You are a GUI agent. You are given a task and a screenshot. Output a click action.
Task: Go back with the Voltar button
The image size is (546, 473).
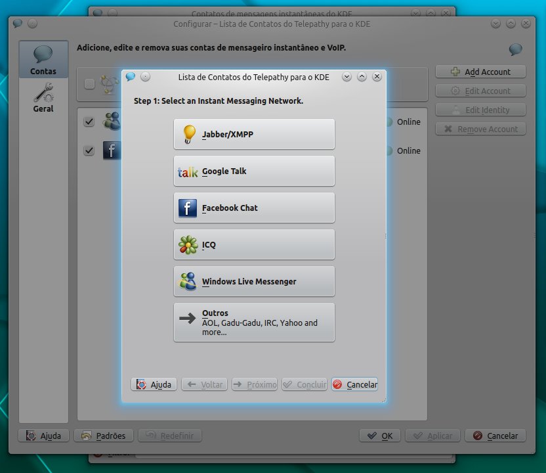[204, 384]
